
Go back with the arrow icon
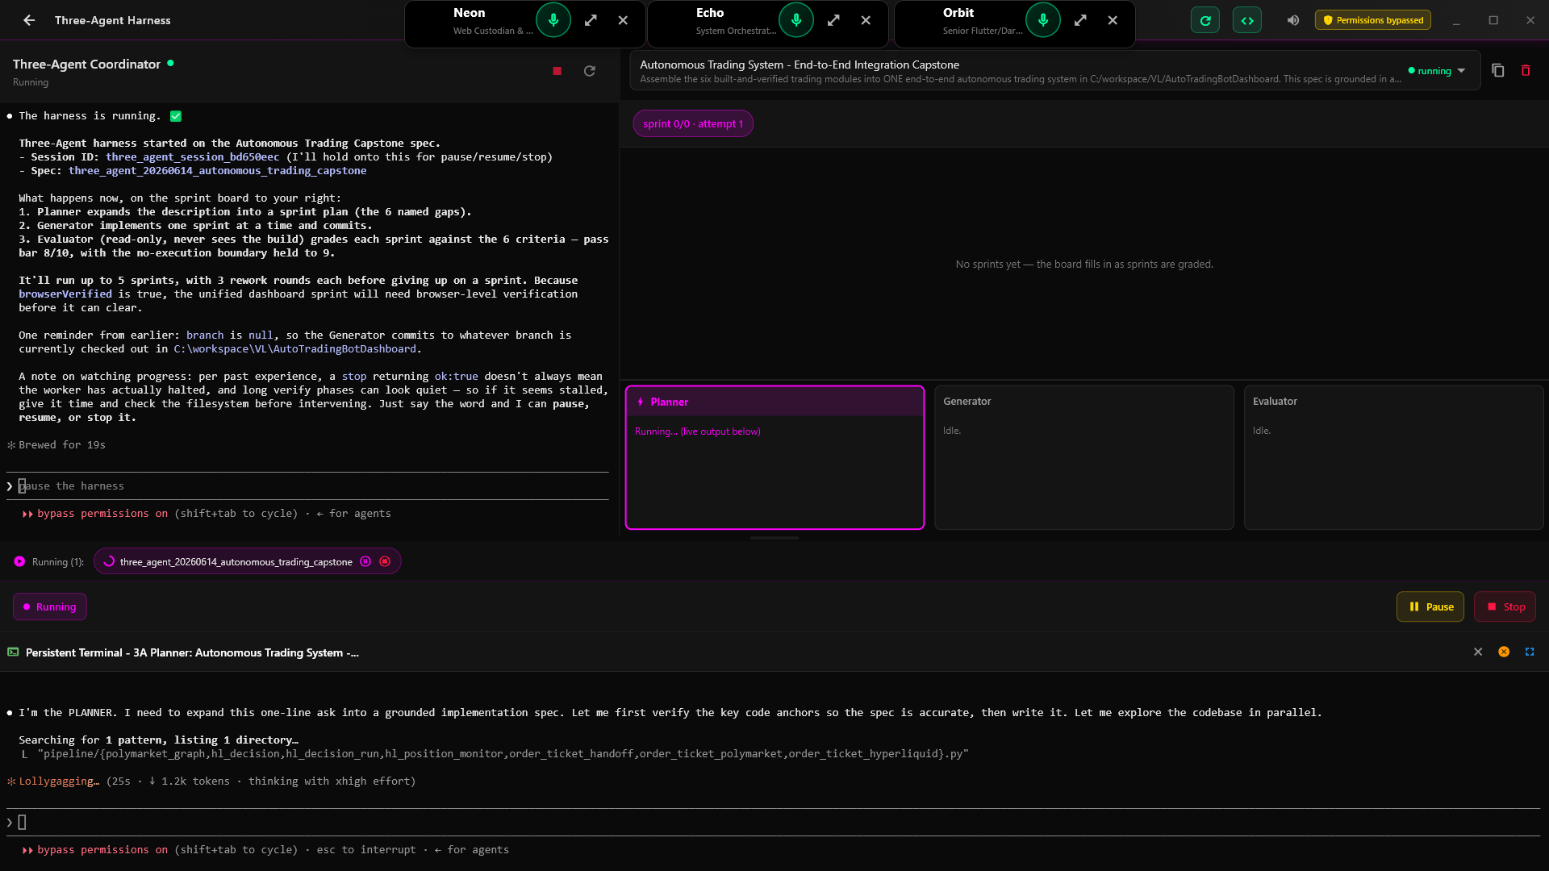point(29,20)
